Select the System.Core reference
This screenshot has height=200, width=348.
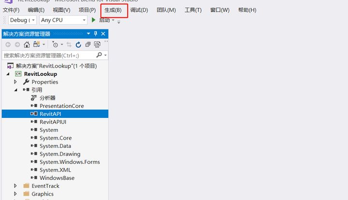pos(56,138)
